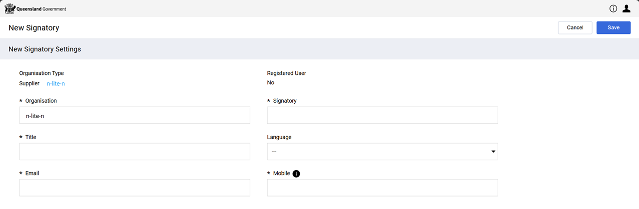Focus the Organisation text field
Image resolution: width=639 pixels, height=209 pixels.
point(134,115)
